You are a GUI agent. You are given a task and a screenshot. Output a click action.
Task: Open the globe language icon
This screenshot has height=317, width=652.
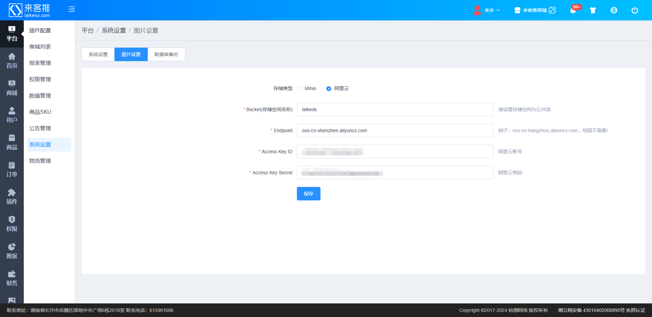[614, 10]
